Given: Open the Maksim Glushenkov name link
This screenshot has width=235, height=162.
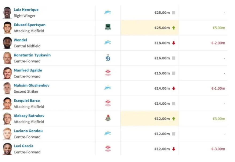Looking at the screenshot, I should pos(32,85).
